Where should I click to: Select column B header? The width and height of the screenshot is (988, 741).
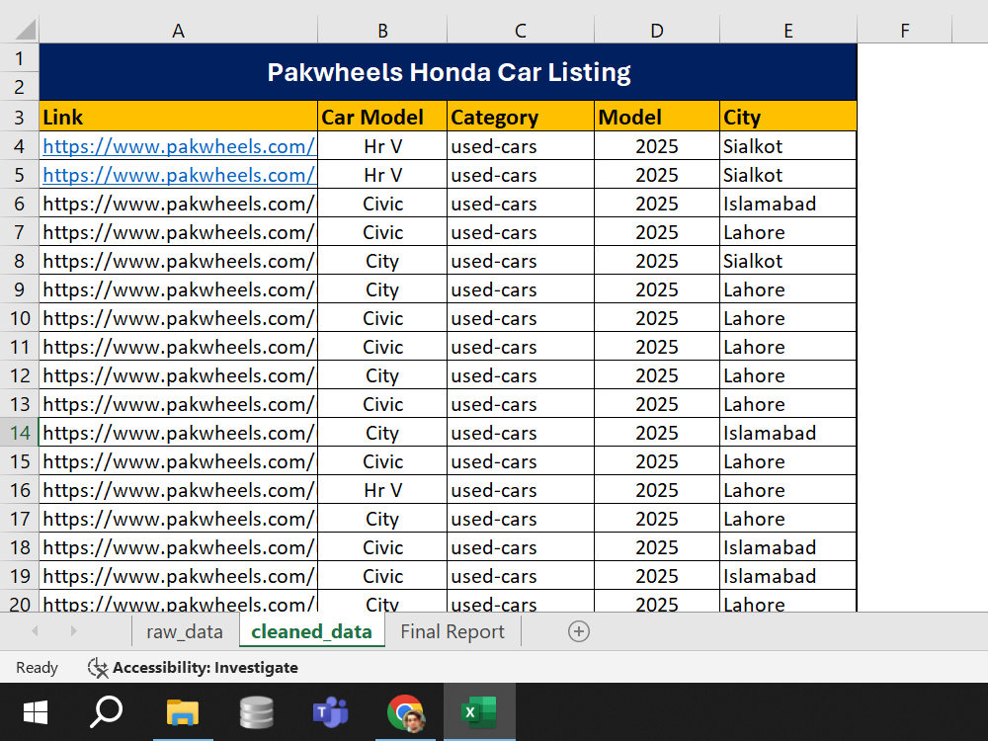click(382, 31)
